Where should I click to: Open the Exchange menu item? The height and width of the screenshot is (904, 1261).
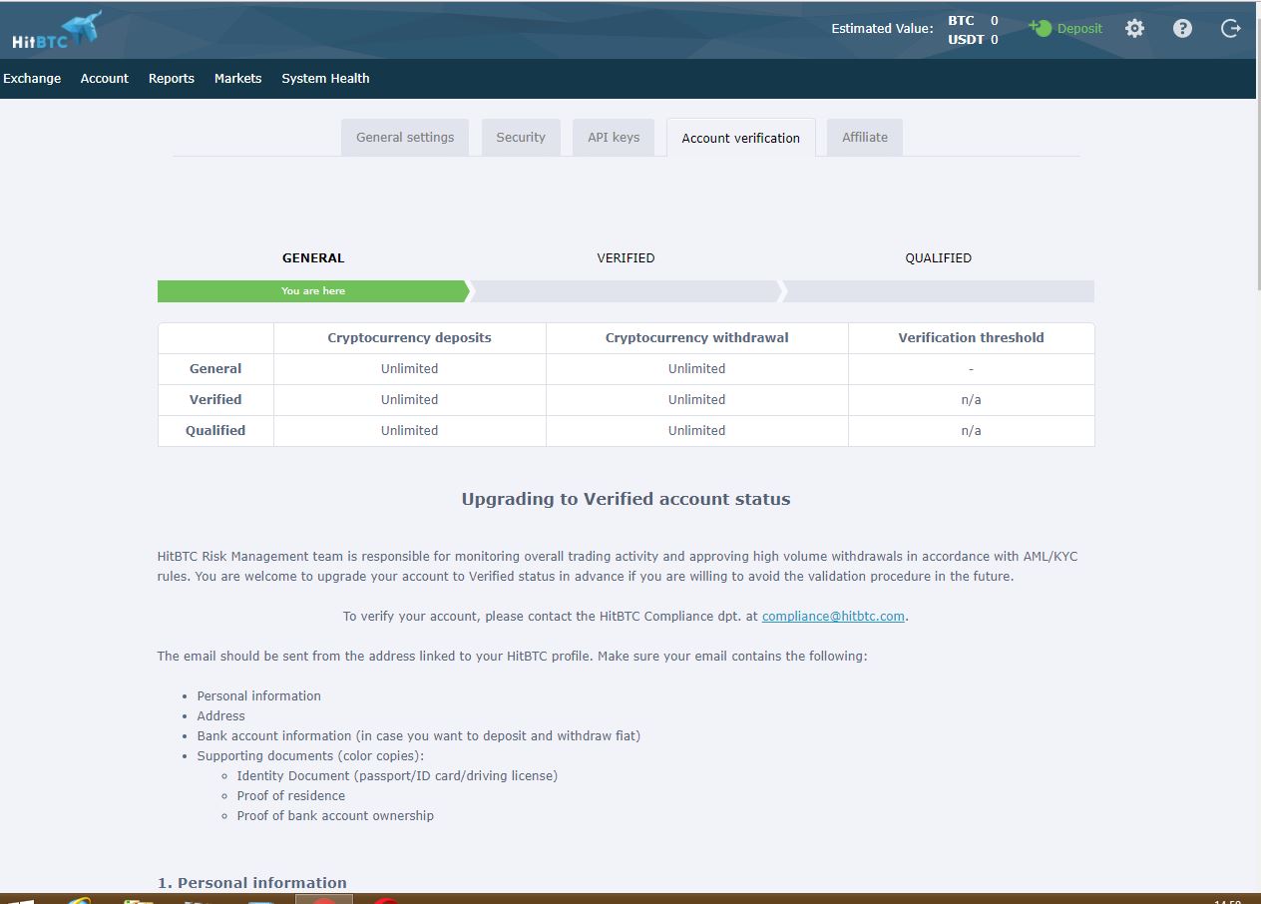pos(32,78)
